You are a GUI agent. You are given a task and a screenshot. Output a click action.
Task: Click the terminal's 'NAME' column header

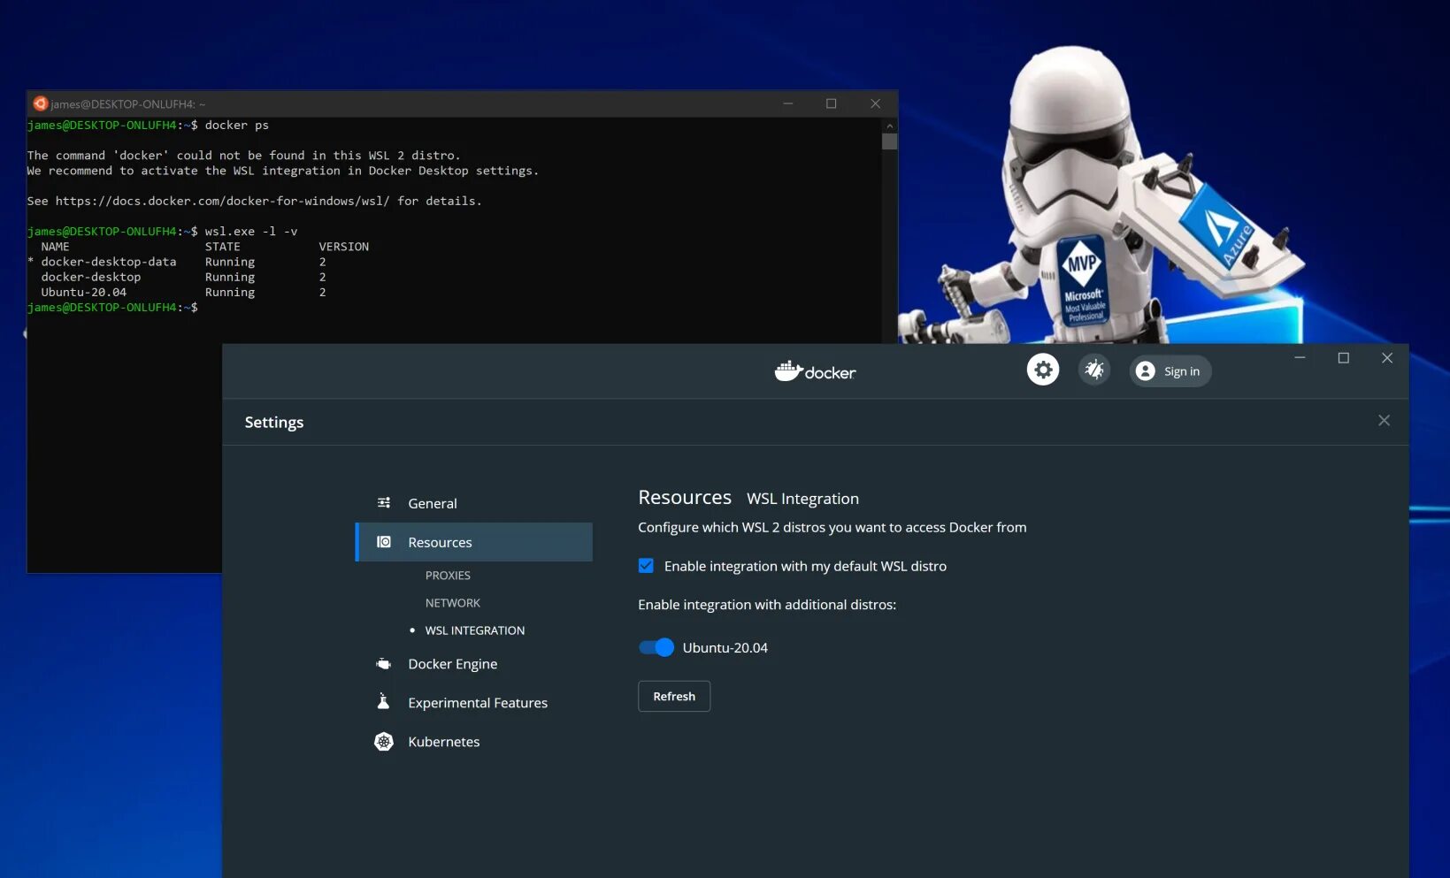click(x=55, y=247)
